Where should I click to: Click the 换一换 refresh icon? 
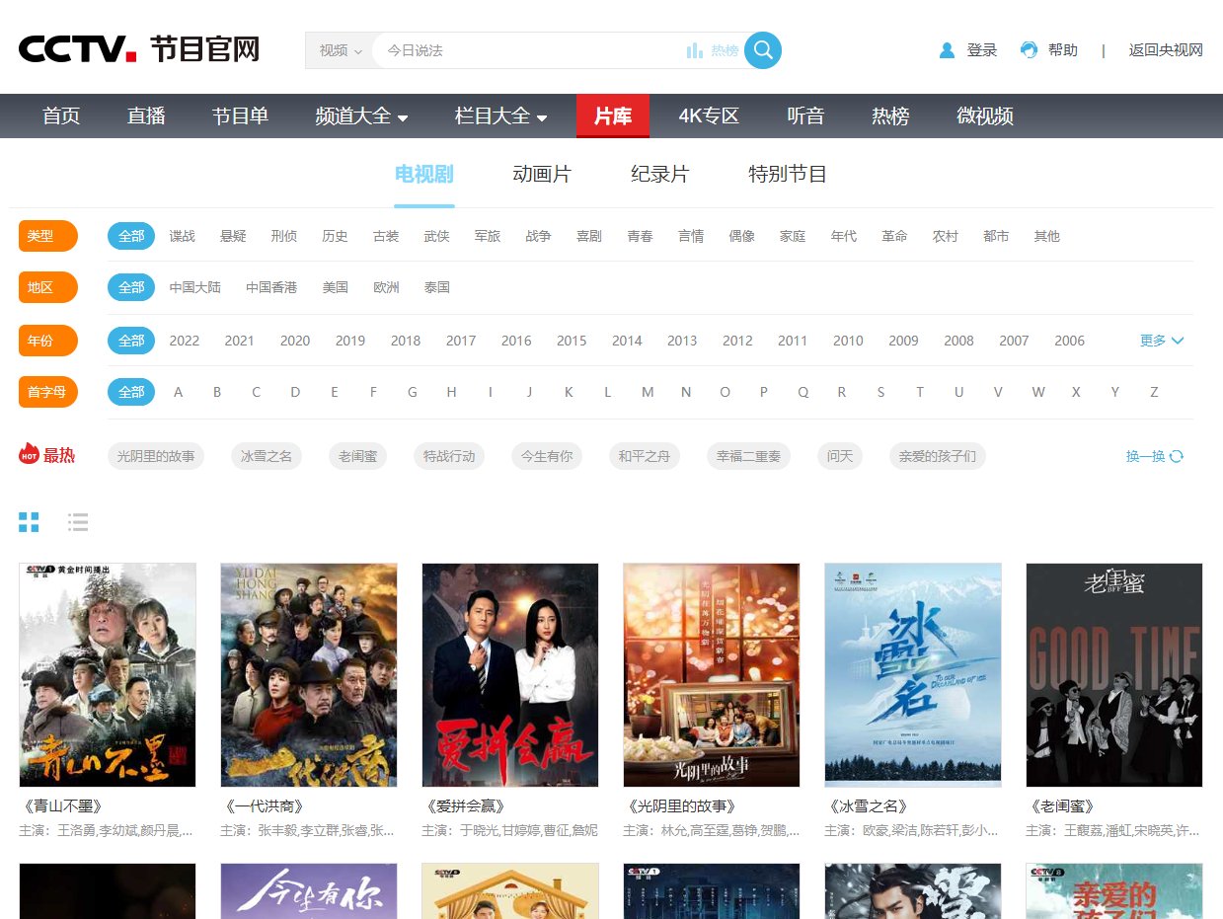point(1177,456)
